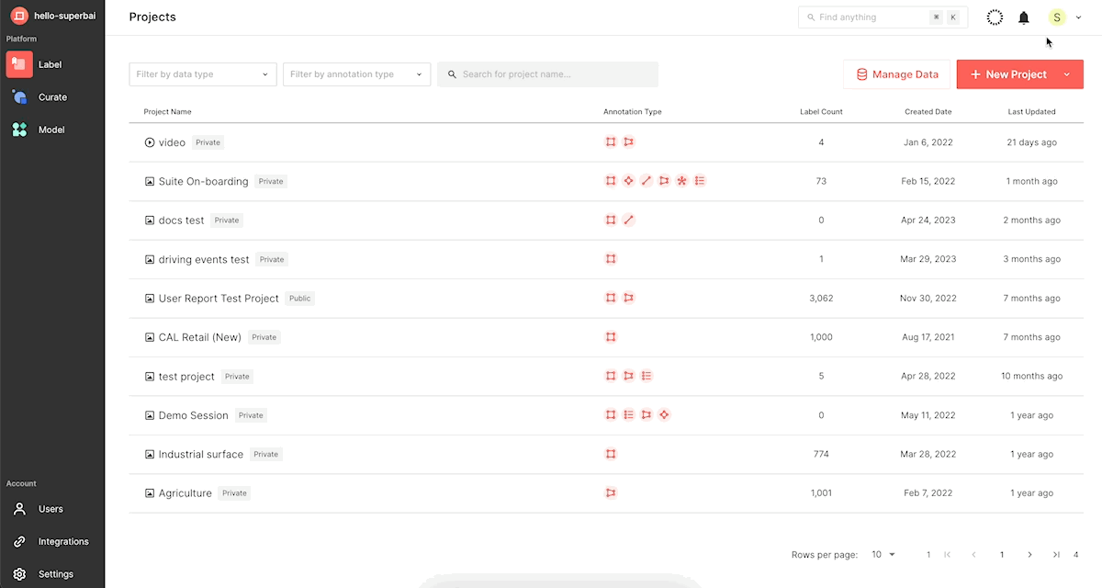Viewport: 1102px width, 588px height.
Task: Open the Integrations link icon
Action: click(x=19, y=541)
